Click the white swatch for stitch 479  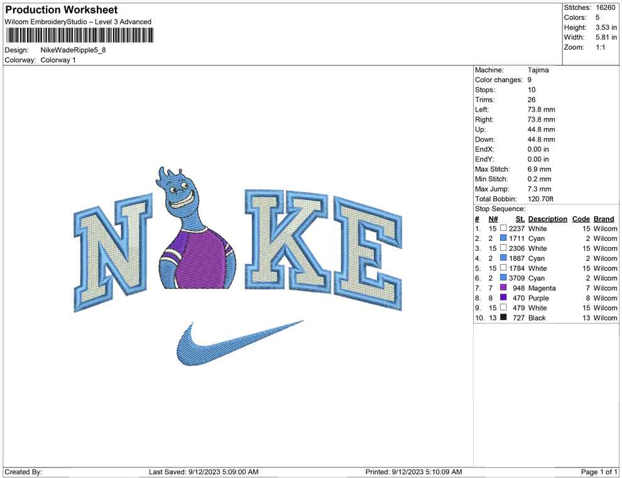tap(503, 307)
